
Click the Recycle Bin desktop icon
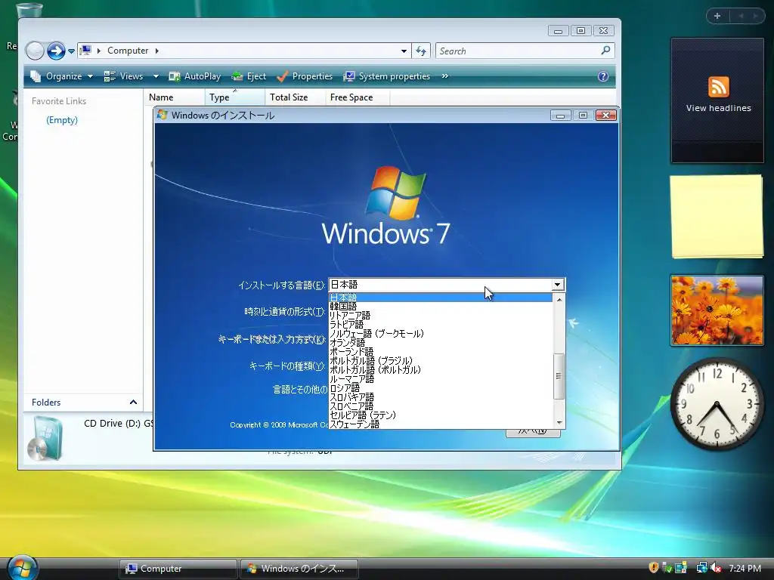coord(29,10)
